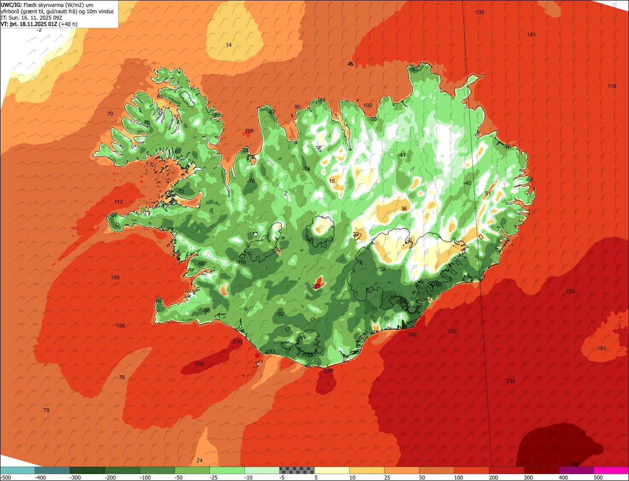Click the dark red swatch between 300 and 400
The image size is (629, 481).
(542, 470)
